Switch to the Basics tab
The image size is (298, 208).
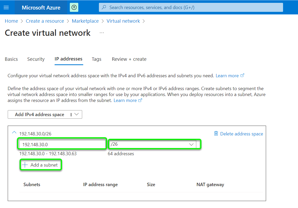coord(11,59)
